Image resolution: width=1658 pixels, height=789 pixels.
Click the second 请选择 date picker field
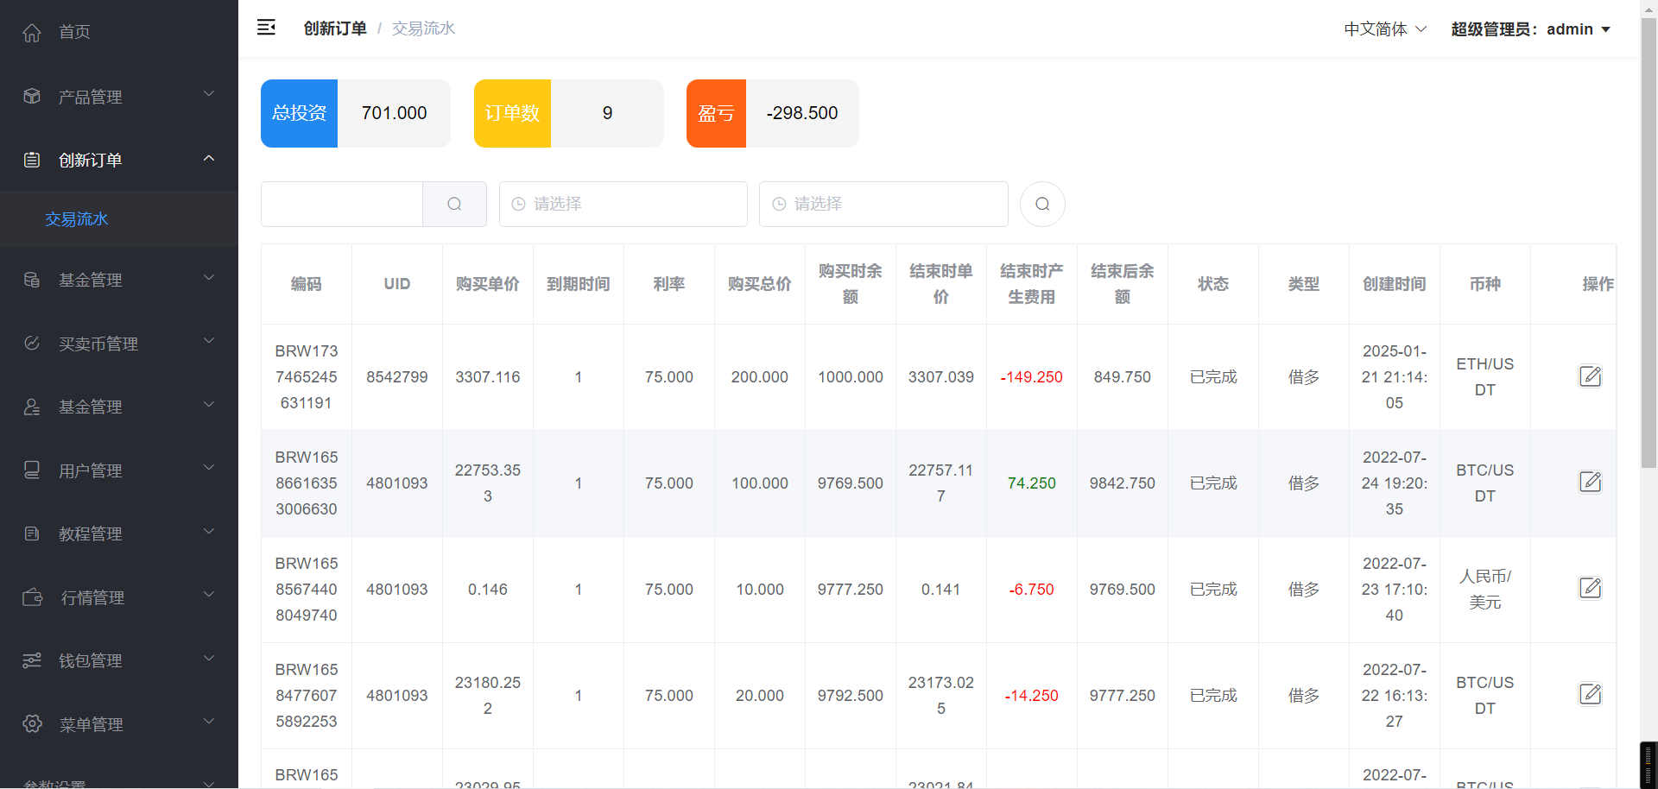(883, 204)
